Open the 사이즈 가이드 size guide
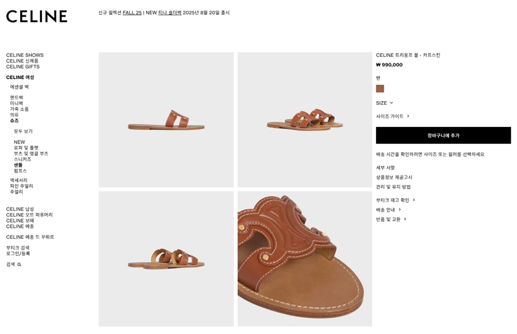 click(392, 117)
